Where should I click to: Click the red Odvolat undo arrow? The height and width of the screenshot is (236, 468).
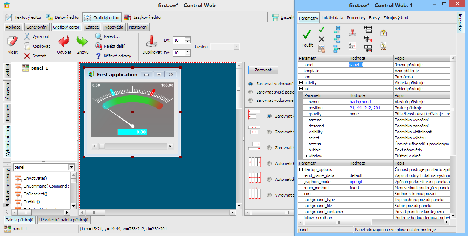64,41
